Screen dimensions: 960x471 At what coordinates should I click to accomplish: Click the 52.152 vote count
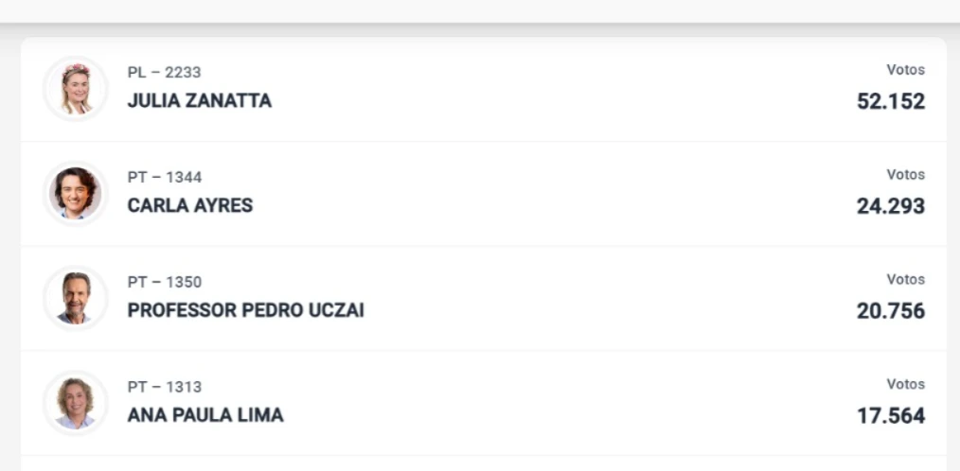tap(891, 101)
